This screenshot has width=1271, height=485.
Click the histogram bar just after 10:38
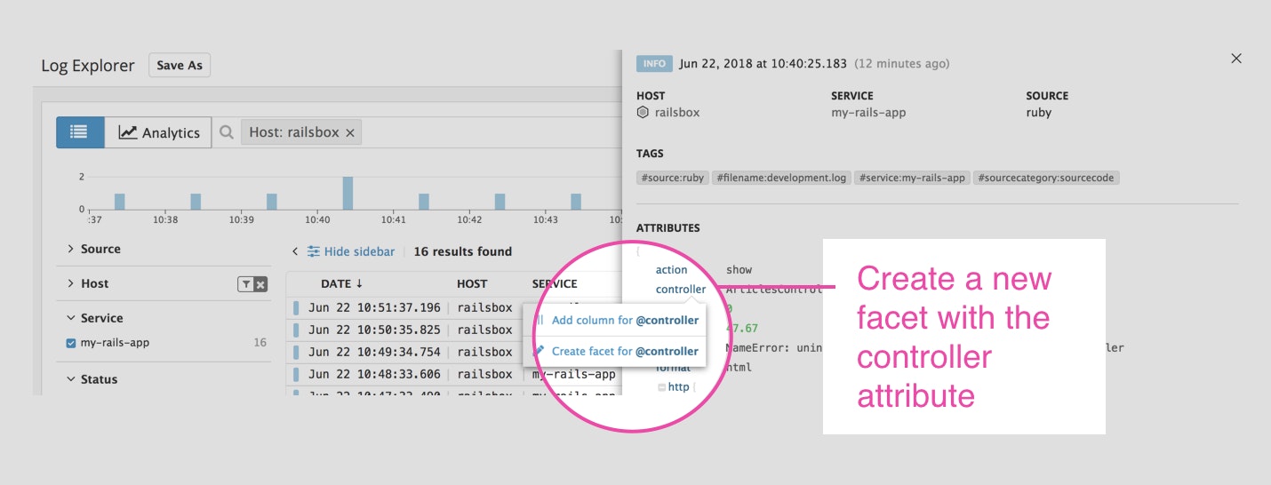[196, 202]
